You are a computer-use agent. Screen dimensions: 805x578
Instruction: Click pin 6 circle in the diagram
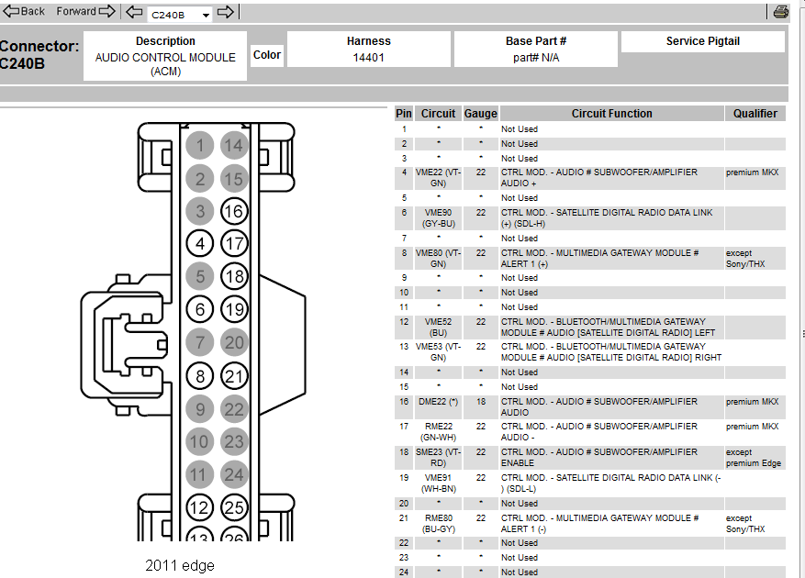(200, 309)
